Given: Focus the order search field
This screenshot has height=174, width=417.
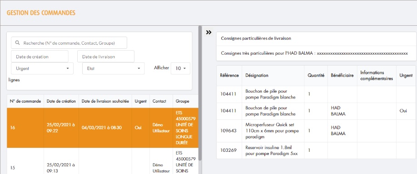Looking at the screenshot, I should point(69,42).
